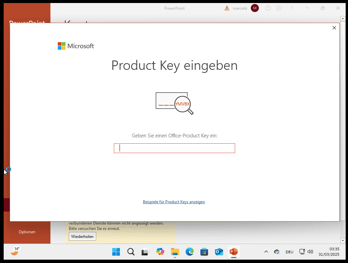Open the "Beispiele für Product Keys anzeigen" link
The image size is (348, 263).
pyautogui.click(x=174, y=202)
